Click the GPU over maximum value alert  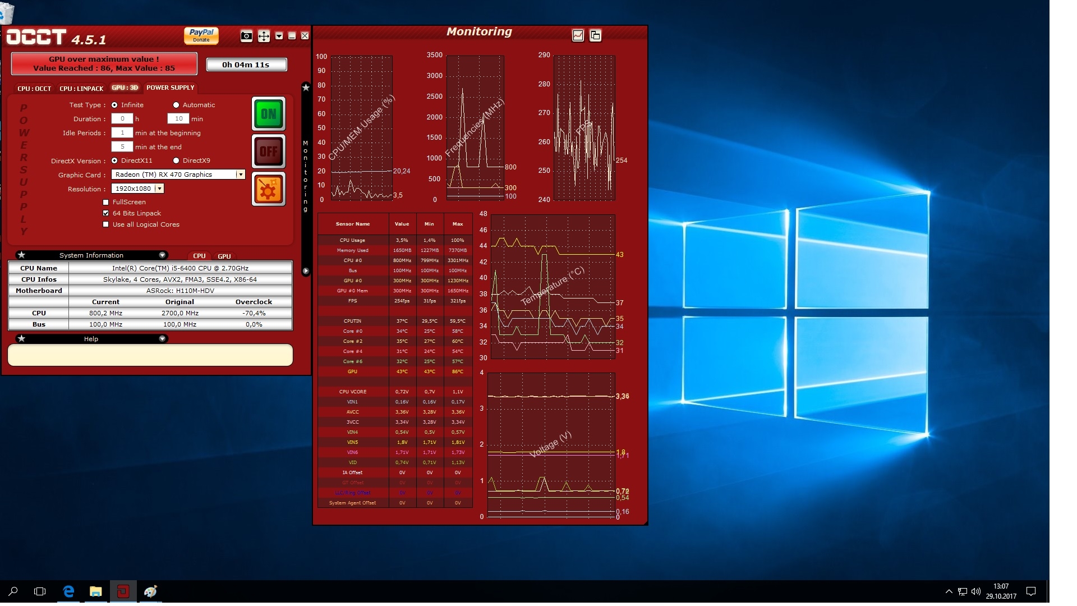104,63
